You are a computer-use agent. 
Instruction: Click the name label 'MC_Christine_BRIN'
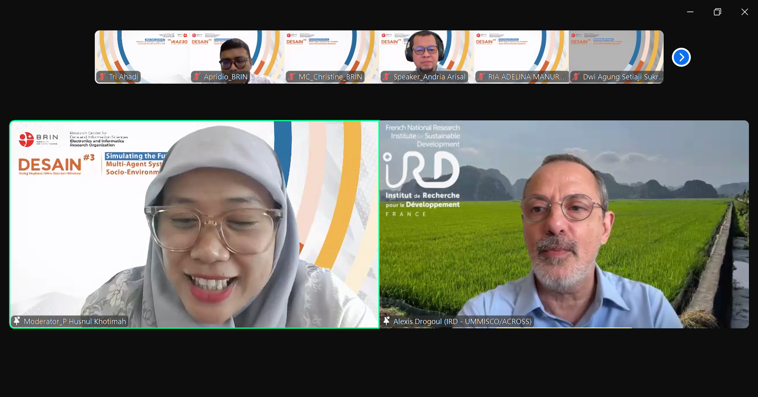tap(330, 77)
